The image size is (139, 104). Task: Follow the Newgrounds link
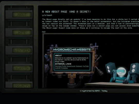click(71, 66)
